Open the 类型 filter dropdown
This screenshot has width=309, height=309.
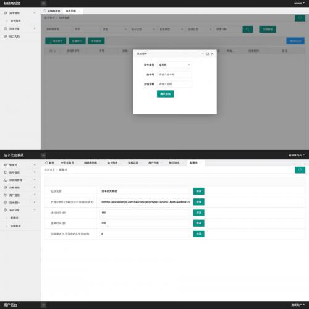coord(114,29)
